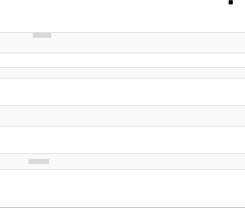The height and width of the screenshot is (208, 245).
Task: Select the thinnest shaded table row
Action: pos(122,73)
